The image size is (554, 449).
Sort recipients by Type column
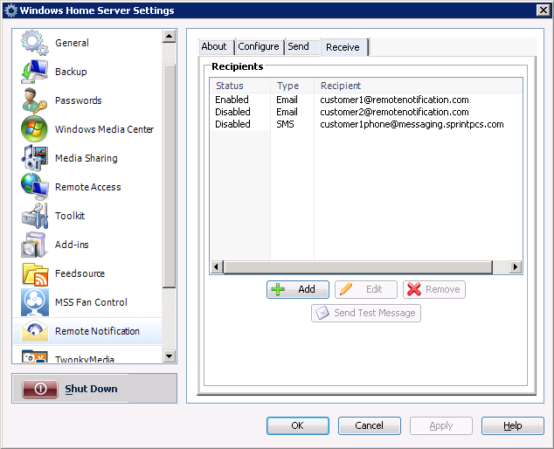[x=293, y=86]
